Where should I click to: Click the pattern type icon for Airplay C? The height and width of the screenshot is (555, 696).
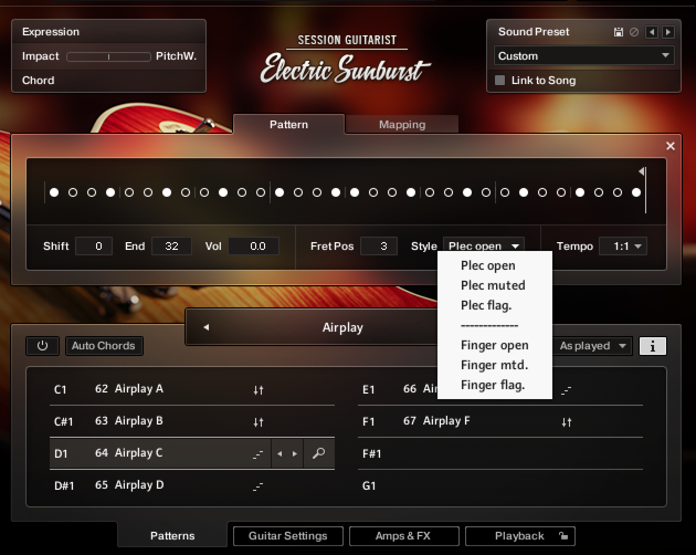click(258, 454)
